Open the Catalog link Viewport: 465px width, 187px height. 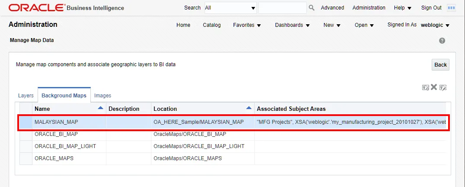[212, 25]
